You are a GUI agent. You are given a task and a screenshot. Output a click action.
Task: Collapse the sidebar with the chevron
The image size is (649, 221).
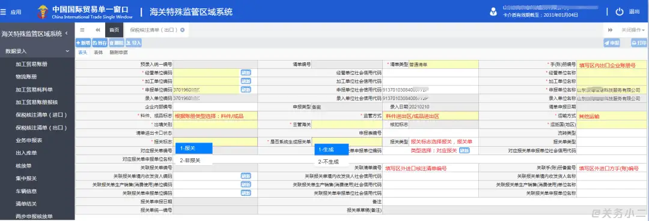tap(67, 34)
